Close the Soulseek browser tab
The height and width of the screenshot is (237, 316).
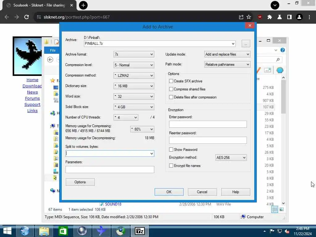[x=71, y=5]
